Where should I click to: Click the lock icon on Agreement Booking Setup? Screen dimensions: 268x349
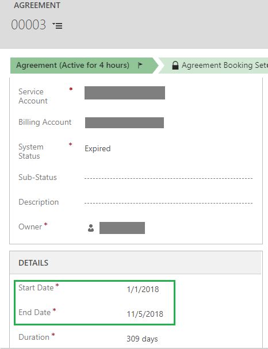(x=175, y=66)
